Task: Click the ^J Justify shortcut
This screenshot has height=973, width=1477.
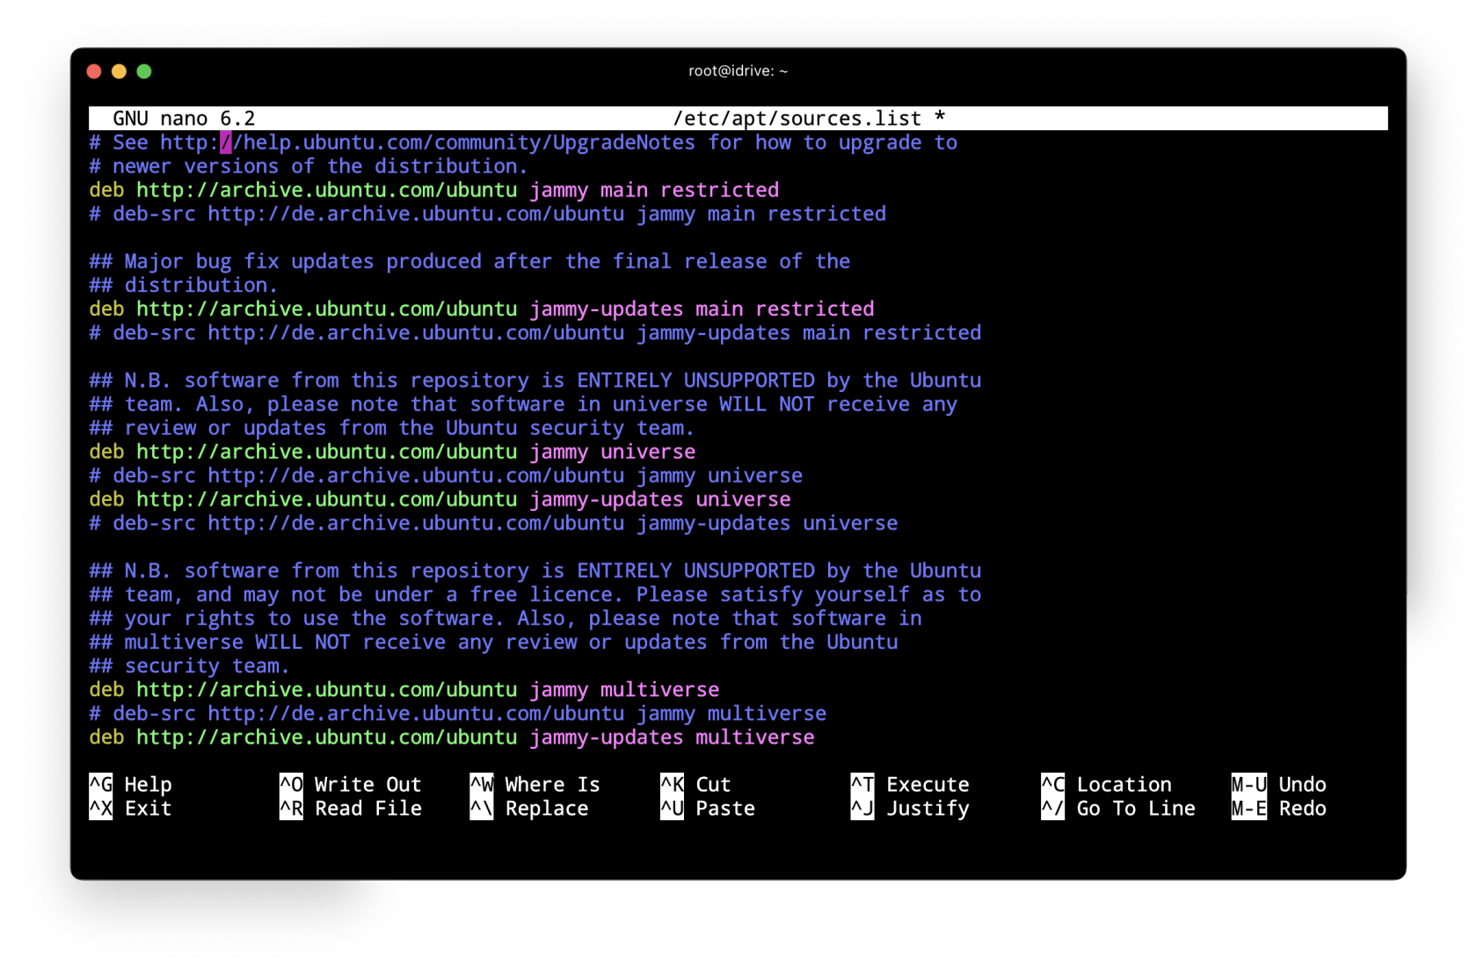Action: (910, 808)
